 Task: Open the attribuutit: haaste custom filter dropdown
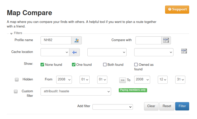[76, 92]
